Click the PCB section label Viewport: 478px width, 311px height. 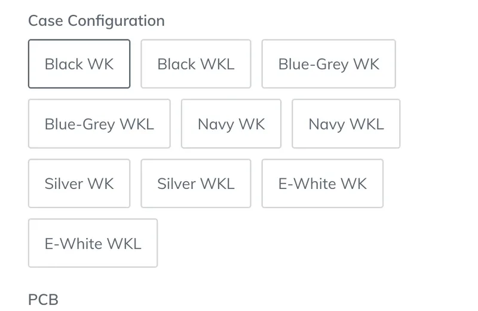click(43, 300)
